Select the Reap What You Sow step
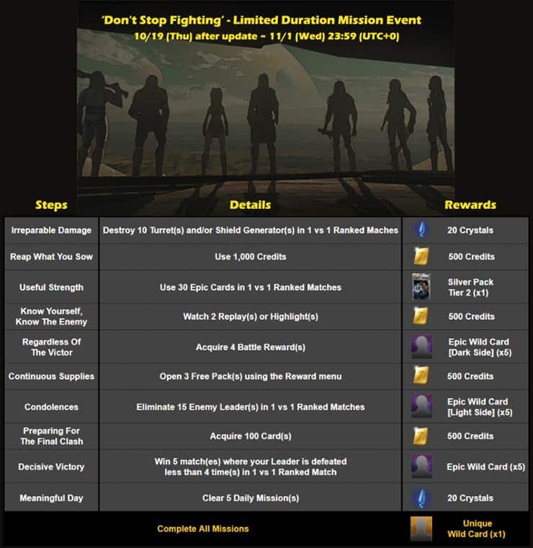Screen dimensions: 533x548 pyautogui.click(x=51, y=256)
